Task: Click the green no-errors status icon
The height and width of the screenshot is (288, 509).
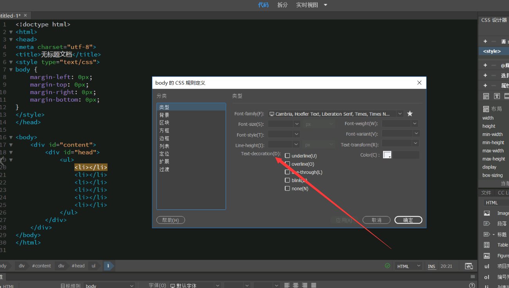Action: (x=387, y=266)
